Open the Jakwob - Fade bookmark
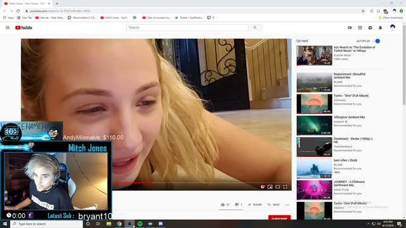 [x=49, y=18]
